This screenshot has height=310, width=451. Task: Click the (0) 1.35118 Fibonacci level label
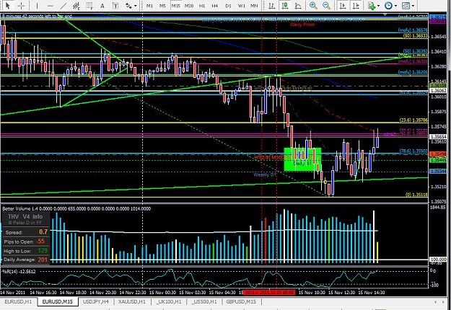click(416, 195)
